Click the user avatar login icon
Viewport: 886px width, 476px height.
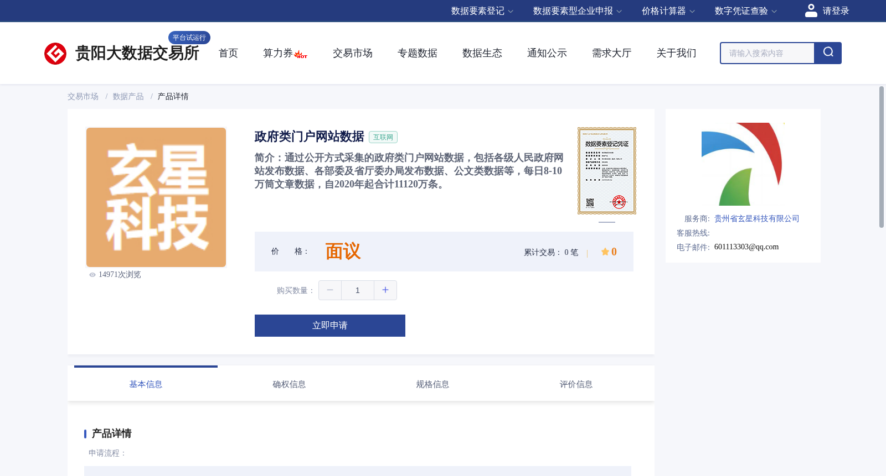[811, 11]
